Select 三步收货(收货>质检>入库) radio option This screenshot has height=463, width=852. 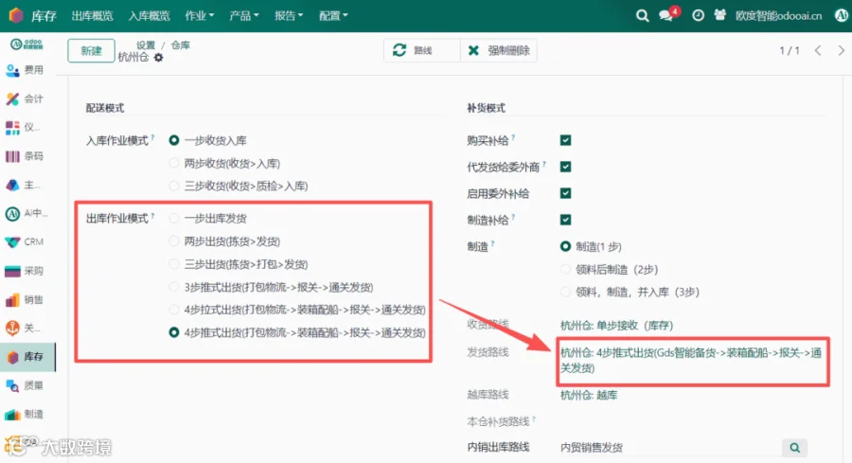[x=174, y=186]
